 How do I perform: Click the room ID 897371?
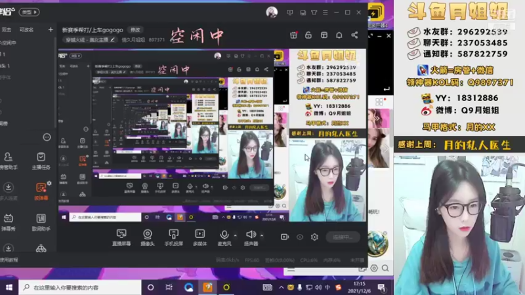click(x=157, y=39)
